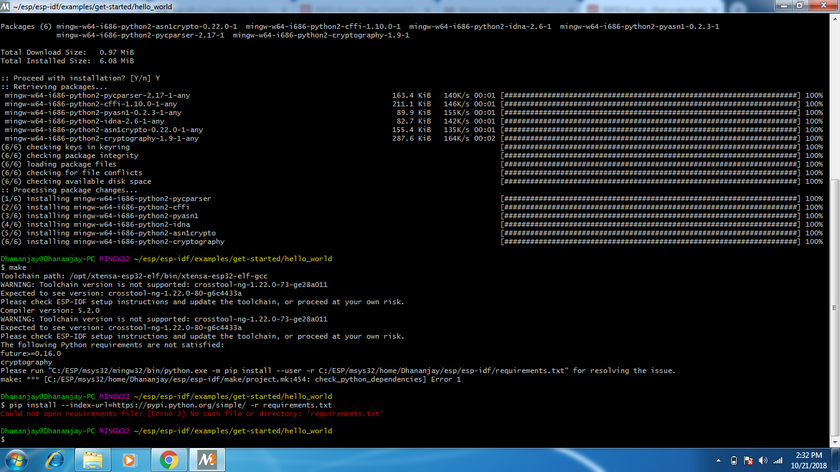Click the "(3/6) installing mingw-w64-i686-python2-pyasn1" line

[x=100, y=216]
